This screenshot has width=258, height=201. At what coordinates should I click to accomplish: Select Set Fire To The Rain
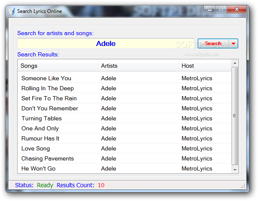pyautogui.click(x=49, y=98)
